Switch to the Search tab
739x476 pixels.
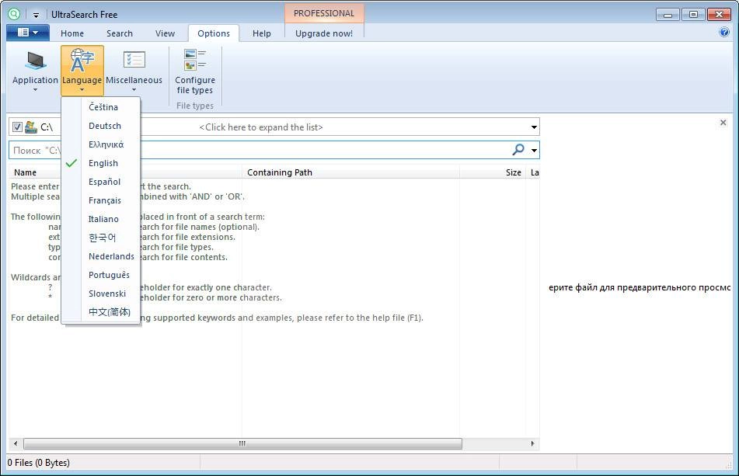(119, 33)
